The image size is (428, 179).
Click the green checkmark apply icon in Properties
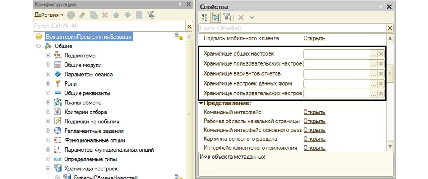click(253, 17)
